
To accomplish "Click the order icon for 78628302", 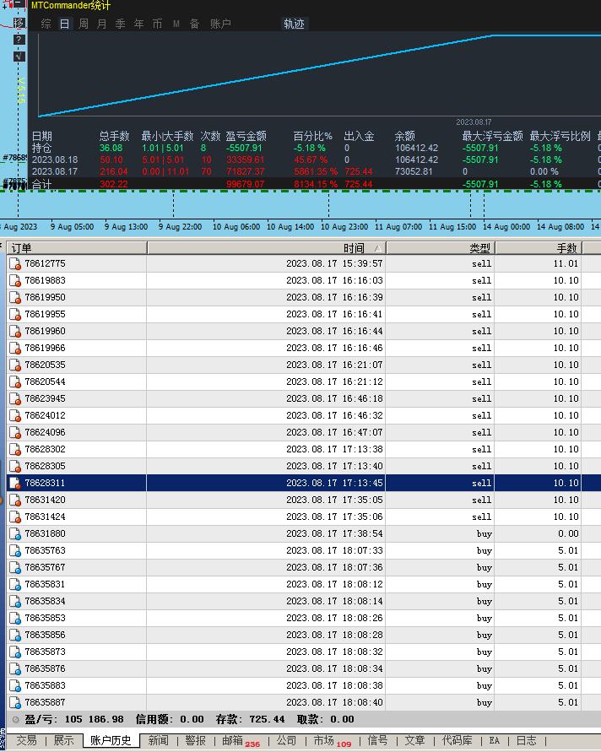I will tap(15, 449).
